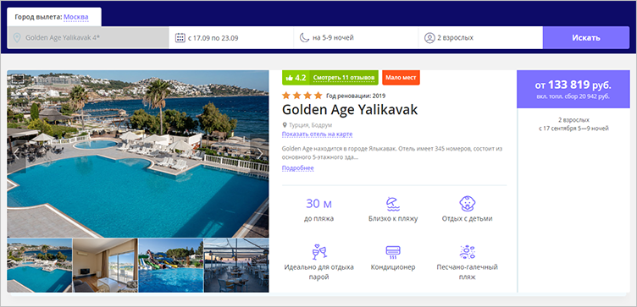The height and width of the screenshot is (307, 637).
Task: Expand description with Подробнее link
Action: (x=298, y=168)
